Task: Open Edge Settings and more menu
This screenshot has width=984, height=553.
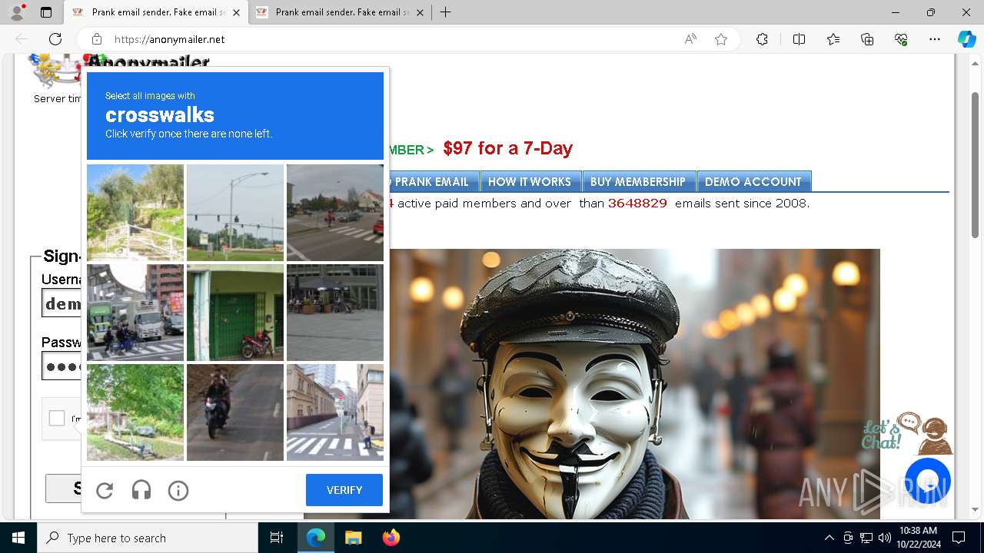Action: click(935, 39)
